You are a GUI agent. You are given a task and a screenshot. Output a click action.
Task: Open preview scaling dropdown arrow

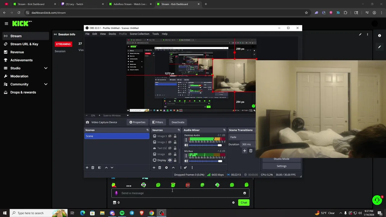tap(128, 115)
